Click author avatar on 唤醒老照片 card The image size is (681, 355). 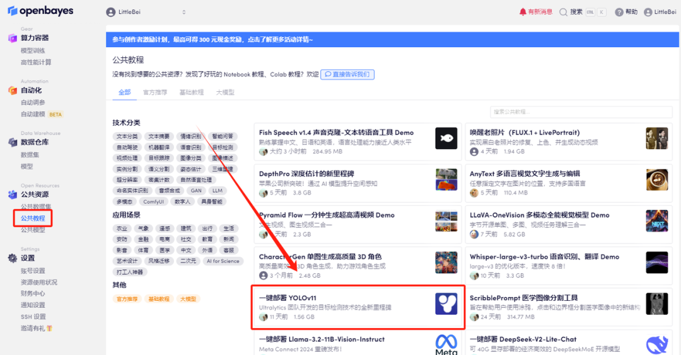pos(474,152)
